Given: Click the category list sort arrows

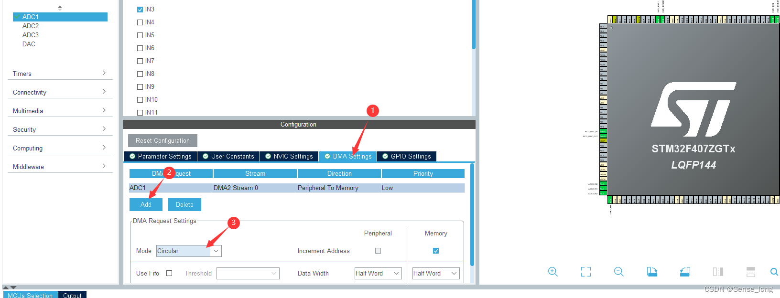Looking at the screenshot, I should [x=60, y=8].
